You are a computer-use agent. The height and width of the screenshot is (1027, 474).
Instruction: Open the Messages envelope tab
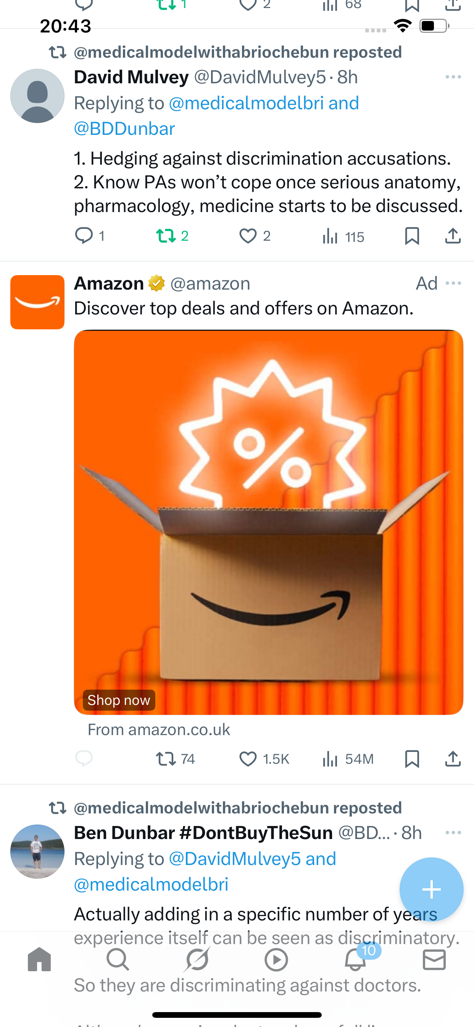coord(434,959)
